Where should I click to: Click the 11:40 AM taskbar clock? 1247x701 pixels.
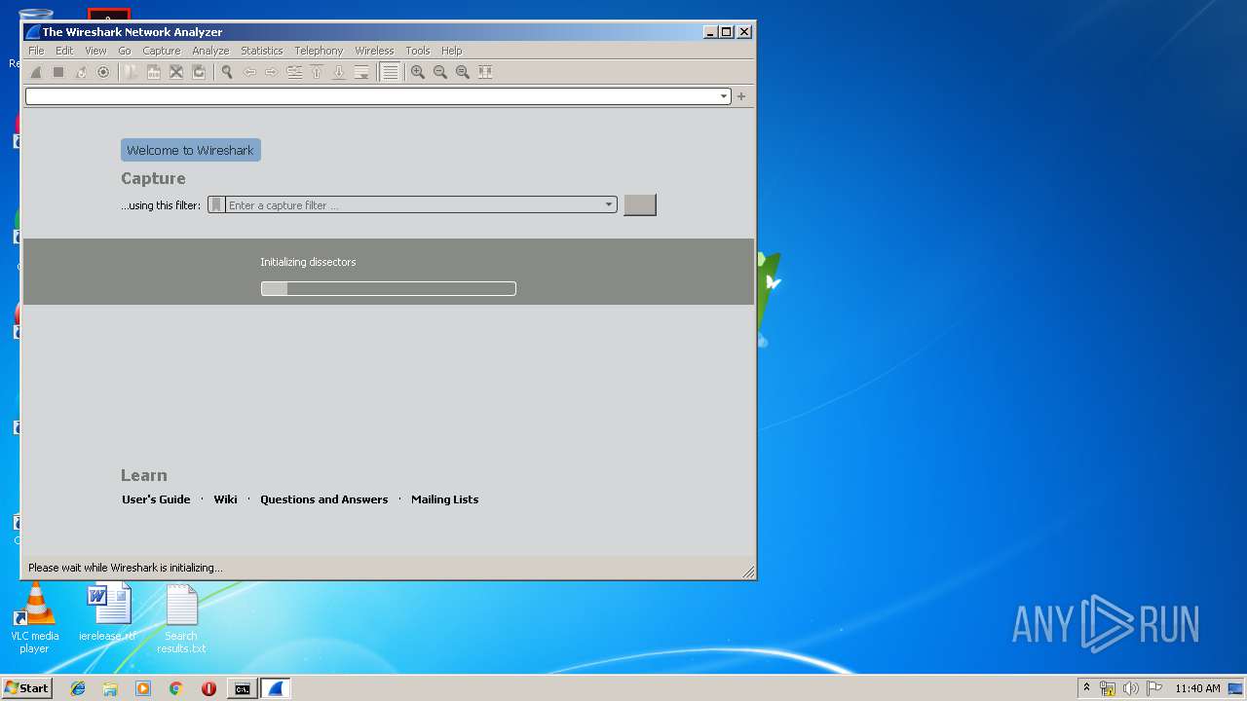tap(1197, 688)
